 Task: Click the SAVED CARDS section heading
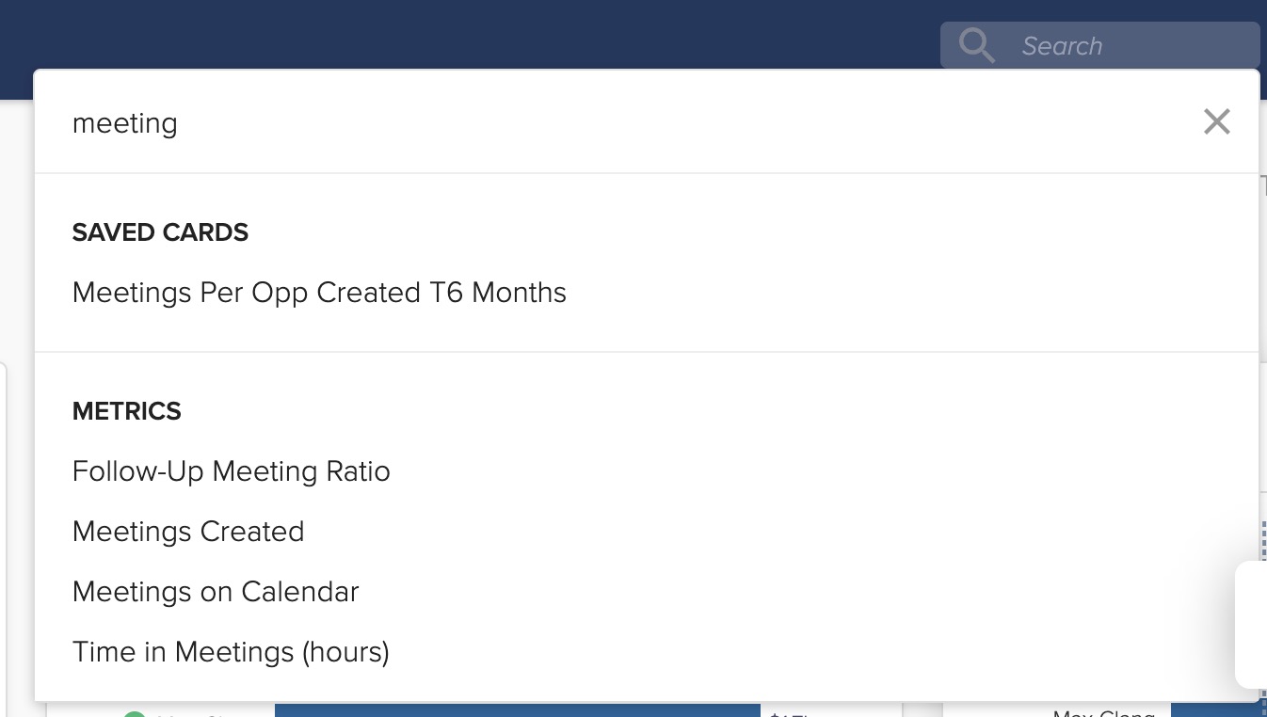tap(160, 232)
